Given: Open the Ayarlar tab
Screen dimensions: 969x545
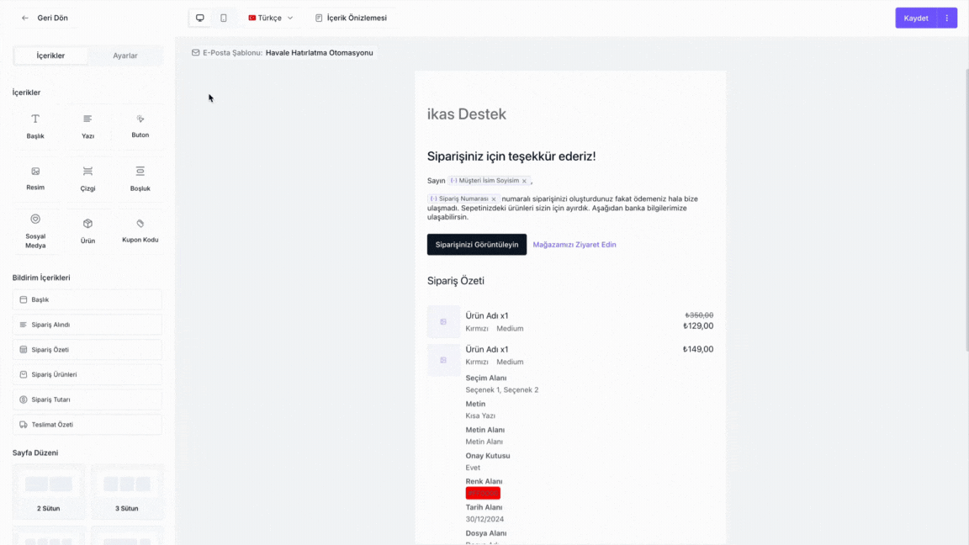Looking at the screenshot, I should tap(125, 56).
